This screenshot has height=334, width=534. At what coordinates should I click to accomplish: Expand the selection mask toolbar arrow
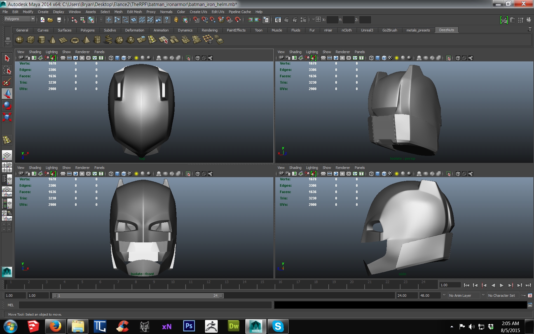[101, 20]
